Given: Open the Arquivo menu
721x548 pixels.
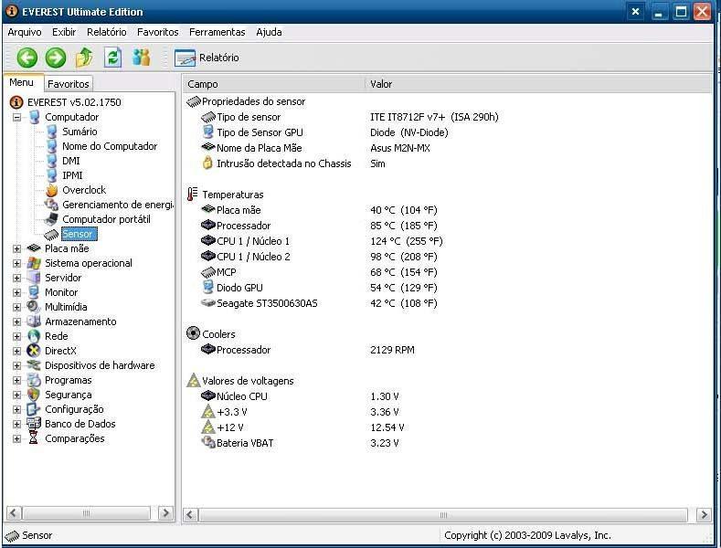Looking at the screenshot, I should coord(24,32).
